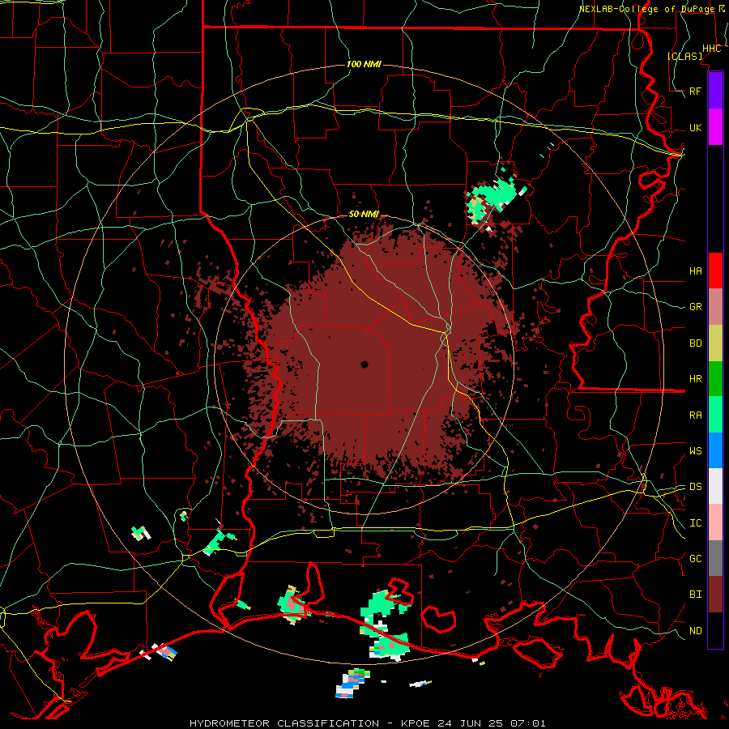Click the 50 NMI range ring label
The height and width of the screenshot is (729, 729).
pos(364,214)
